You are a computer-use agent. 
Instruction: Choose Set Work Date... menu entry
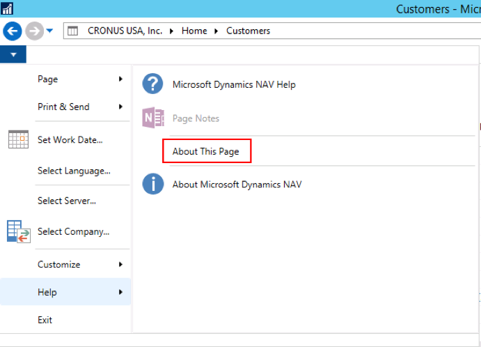coord(70,140)
